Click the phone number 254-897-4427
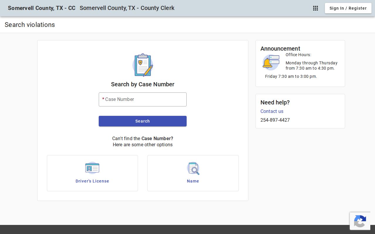 (x=275, y=120)
